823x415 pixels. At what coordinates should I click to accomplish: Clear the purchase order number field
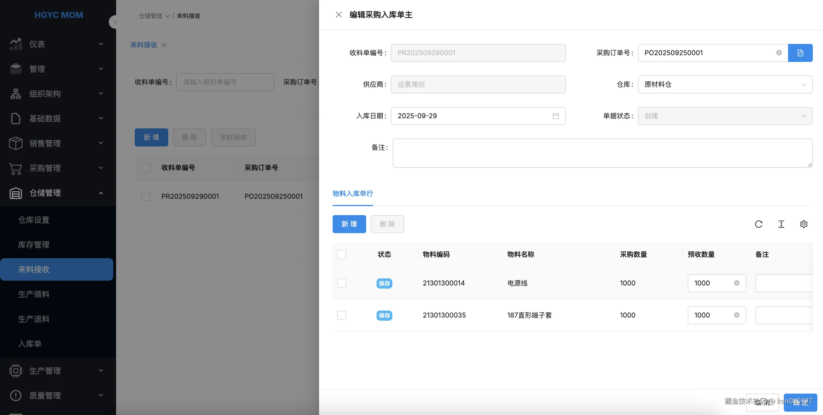(x=779, y=53)
